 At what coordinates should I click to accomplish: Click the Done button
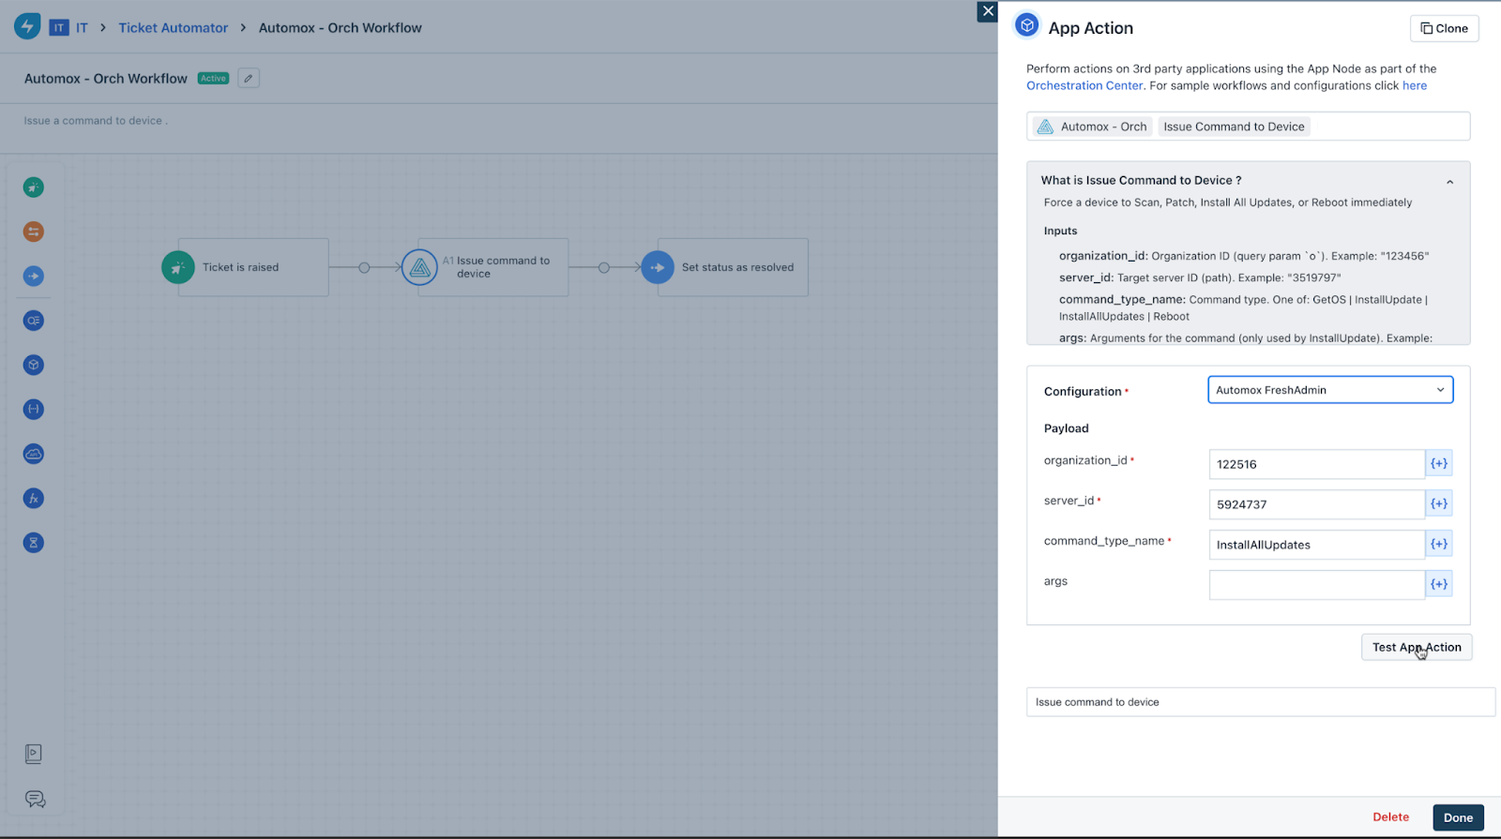[1458, 817]
